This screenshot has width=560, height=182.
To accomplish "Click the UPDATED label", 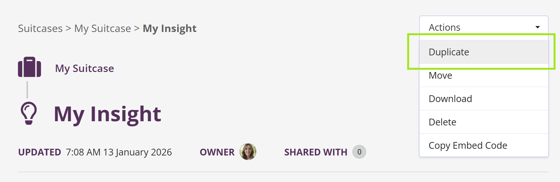I will click(39, 152).
